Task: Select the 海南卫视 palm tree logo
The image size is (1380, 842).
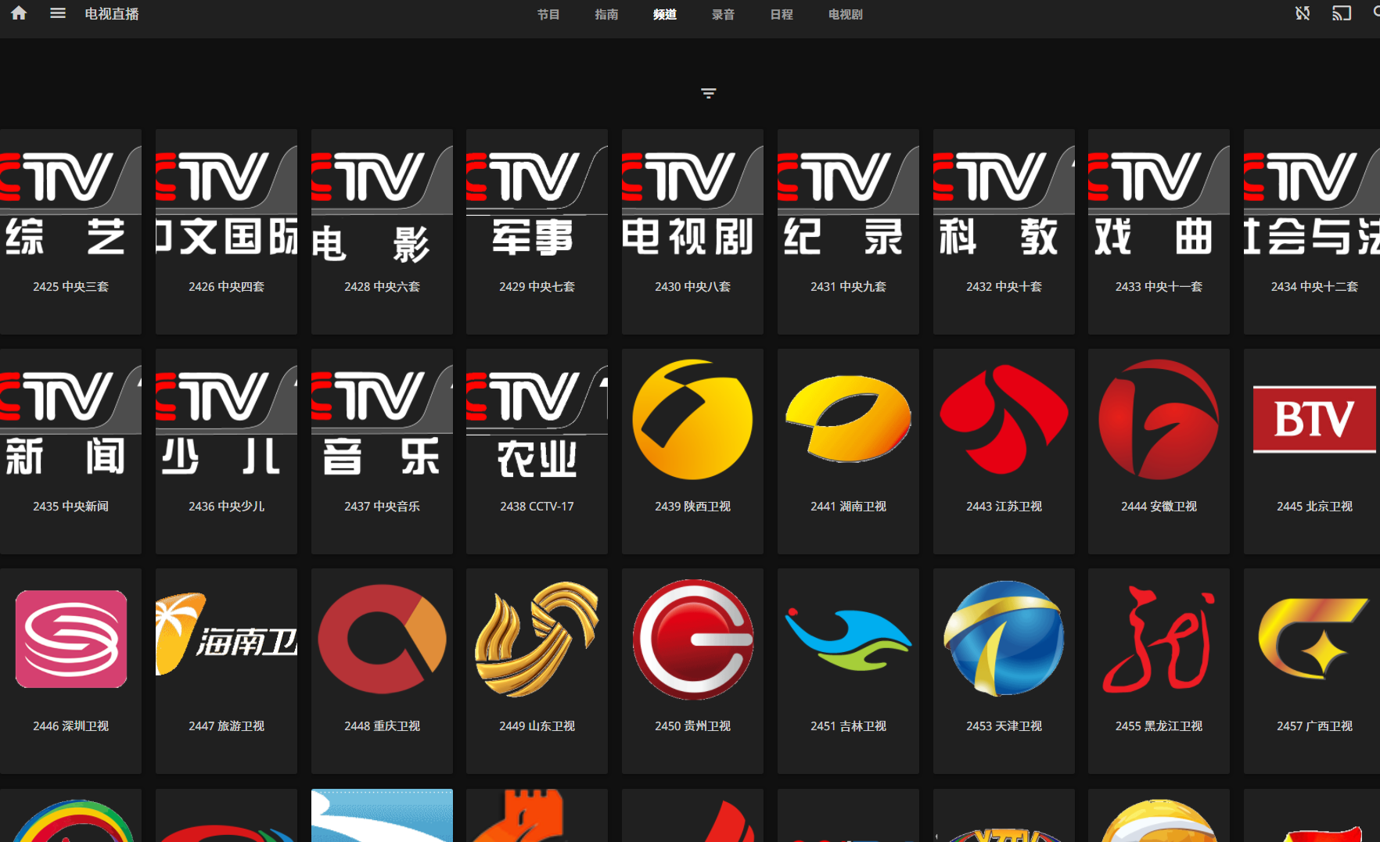Action: [226, 640]
